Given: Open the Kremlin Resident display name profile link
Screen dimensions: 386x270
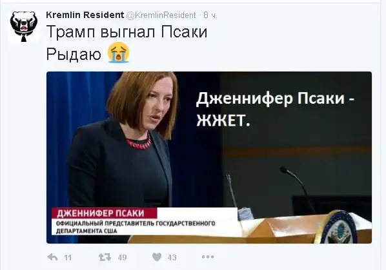Looking at the screenshot, I should pyautogui.click(x=85, y=15).
